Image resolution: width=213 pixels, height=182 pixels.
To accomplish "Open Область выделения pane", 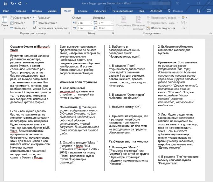I will 161,28.
